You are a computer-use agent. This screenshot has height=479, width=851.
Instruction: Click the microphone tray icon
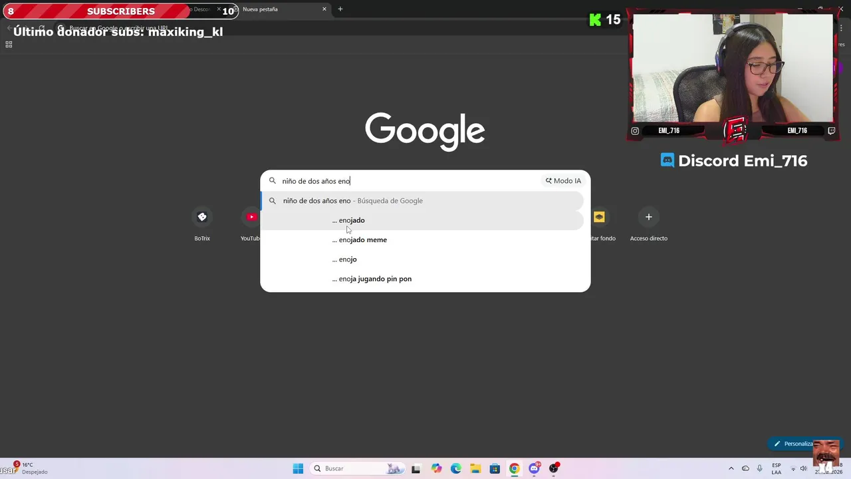pyautogui.click(x=759, y=468)
